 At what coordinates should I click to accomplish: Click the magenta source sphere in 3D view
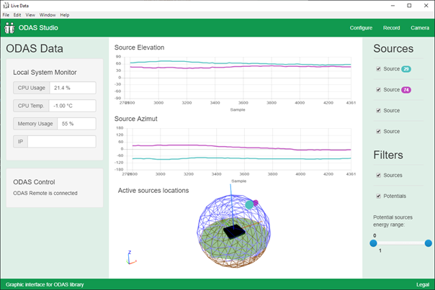tap(256, 203)
